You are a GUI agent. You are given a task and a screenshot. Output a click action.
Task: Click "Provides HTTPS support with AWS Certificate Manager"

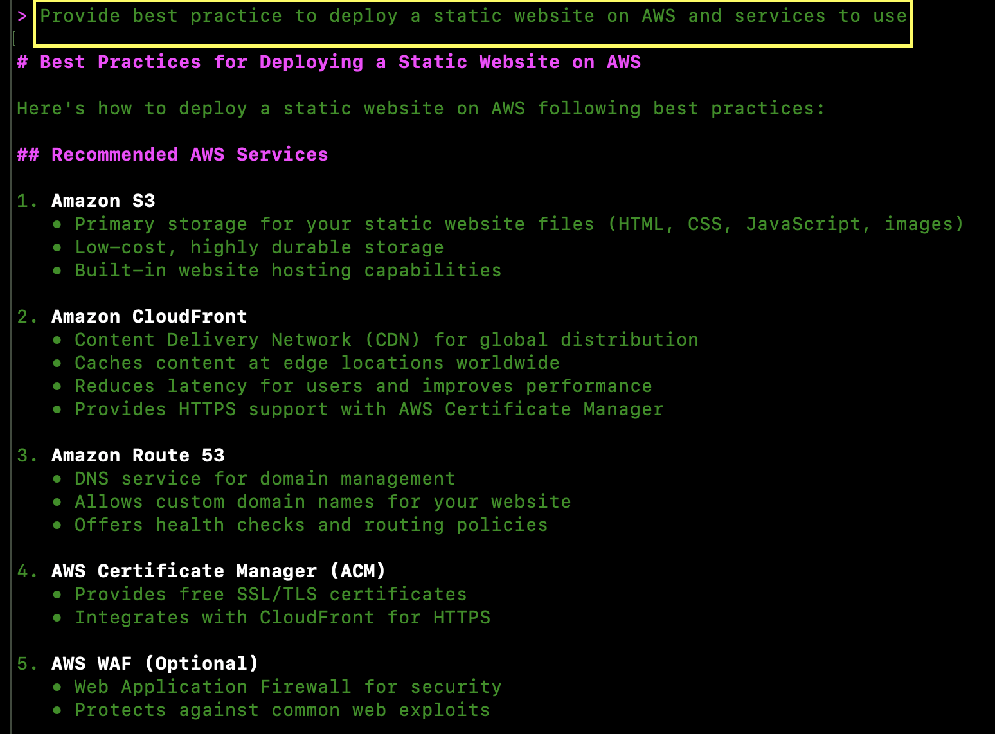coord(369,409)
